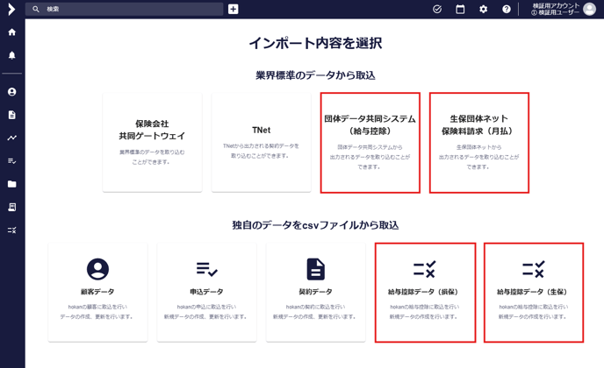Select the 契約データ csv import card

point(315,293)
